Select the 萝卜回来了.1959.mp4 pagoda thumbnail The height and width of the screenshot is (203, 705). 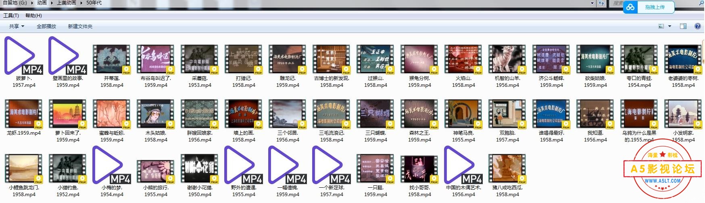[68, 114]
